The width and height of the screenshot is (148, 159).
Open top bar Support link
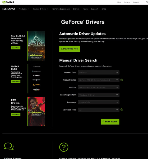coord(136,2)
